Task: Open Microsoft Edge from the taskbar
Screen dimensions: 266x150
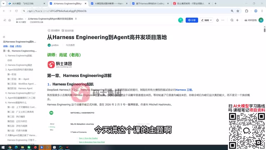Action: click(16, 147)
